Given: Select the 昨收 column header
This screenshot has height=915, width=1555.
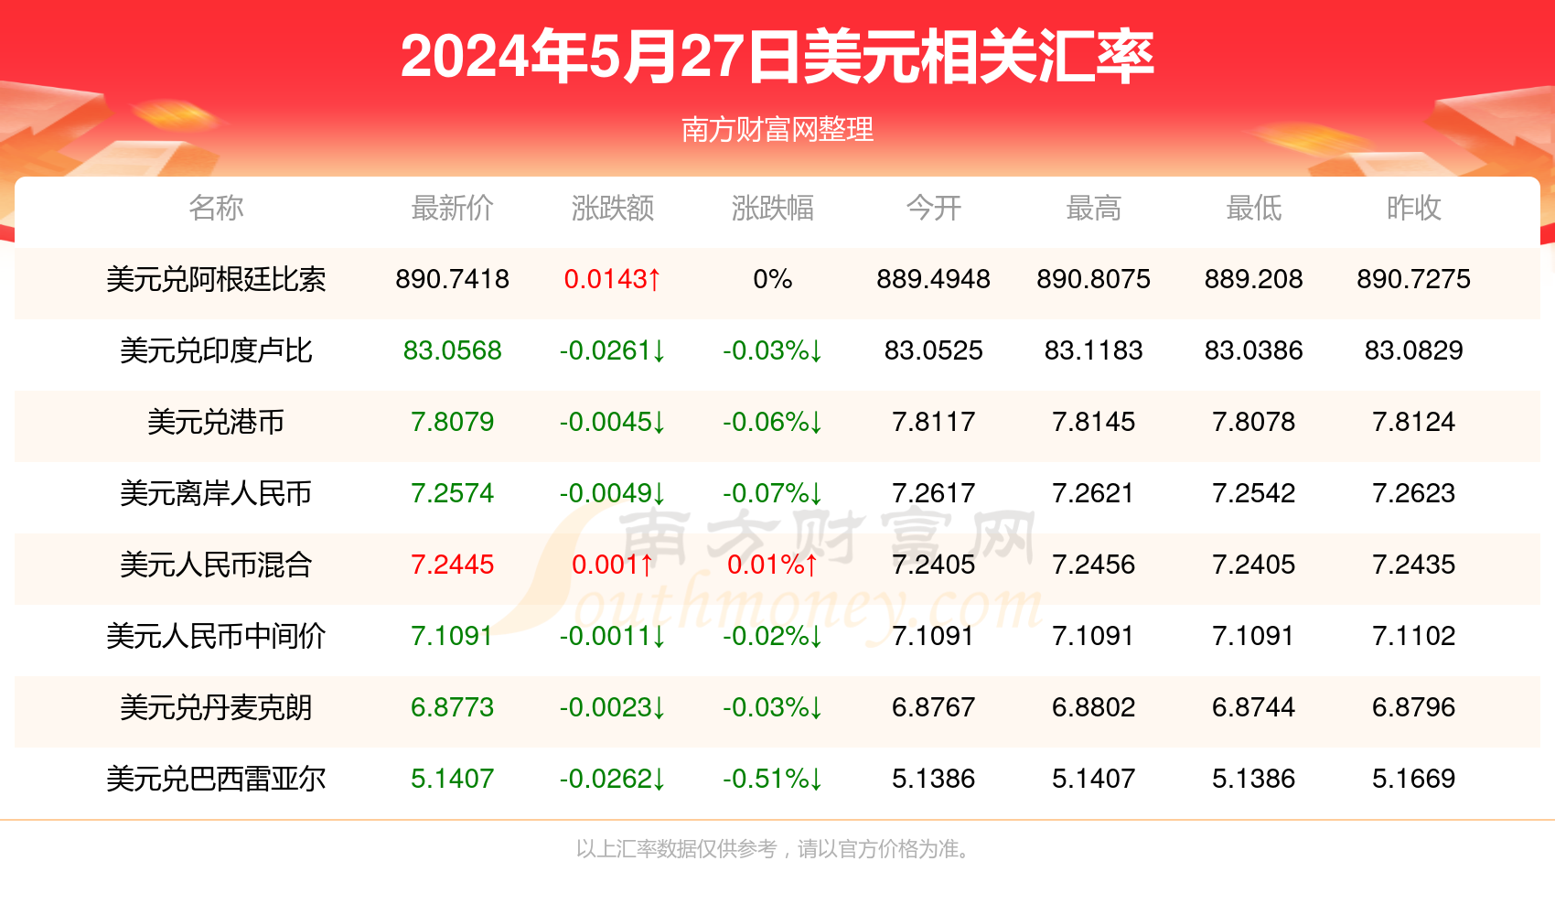Looking at the screenshot, I should [1414, 208].
